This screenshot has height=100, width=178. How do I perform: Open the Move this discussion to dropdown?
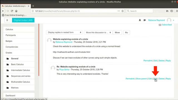(x=98, y=32)
